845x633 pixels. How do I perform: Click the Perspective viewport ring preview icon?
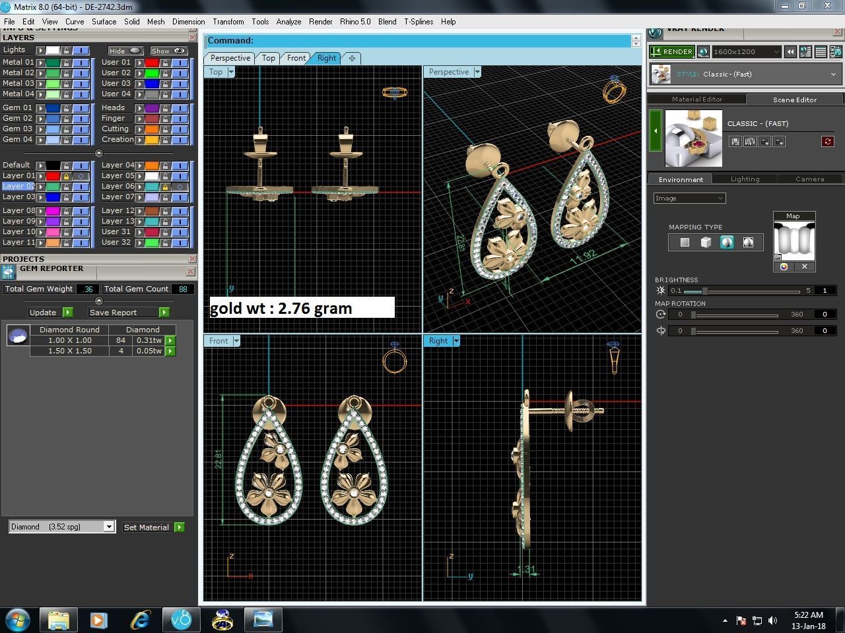[614, 90]
